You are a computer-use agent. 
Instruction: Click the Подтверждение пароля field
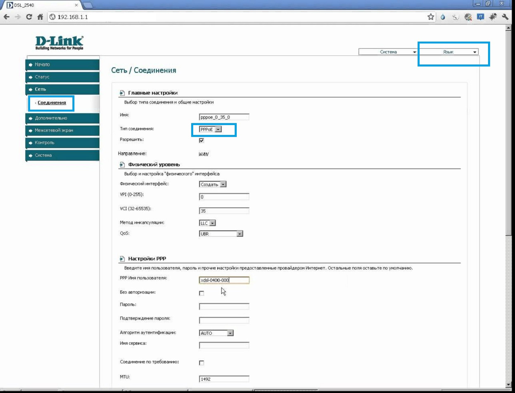click(224, 320)
